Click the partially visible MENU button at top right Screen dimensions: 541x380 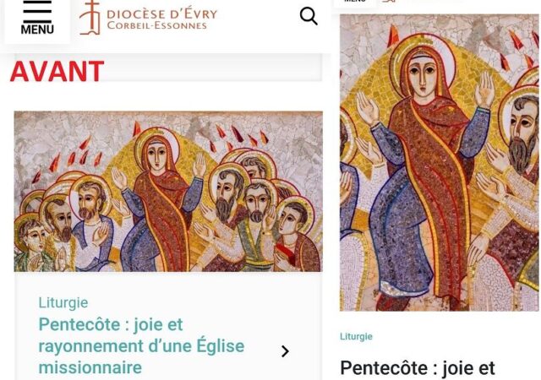(355, 2)
